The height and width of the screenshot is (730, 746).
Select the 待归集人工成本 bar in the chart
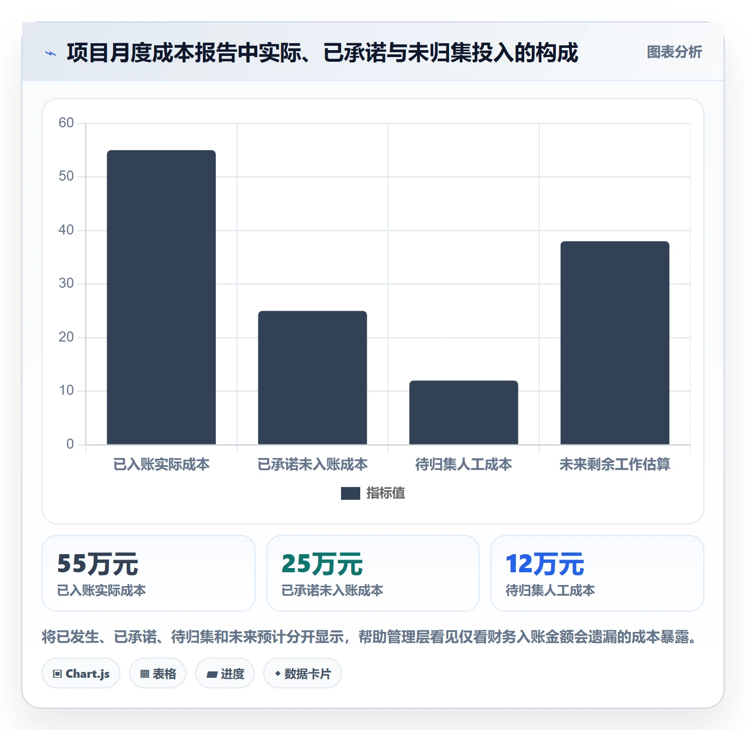click(x=464, y=412)
